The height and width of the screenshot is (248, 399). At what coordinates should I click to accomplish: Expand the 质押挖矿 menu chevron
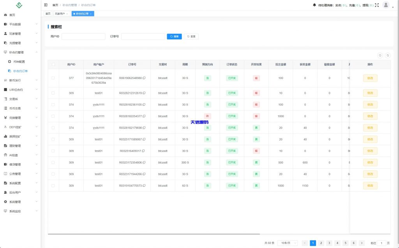tap(36, 136)
